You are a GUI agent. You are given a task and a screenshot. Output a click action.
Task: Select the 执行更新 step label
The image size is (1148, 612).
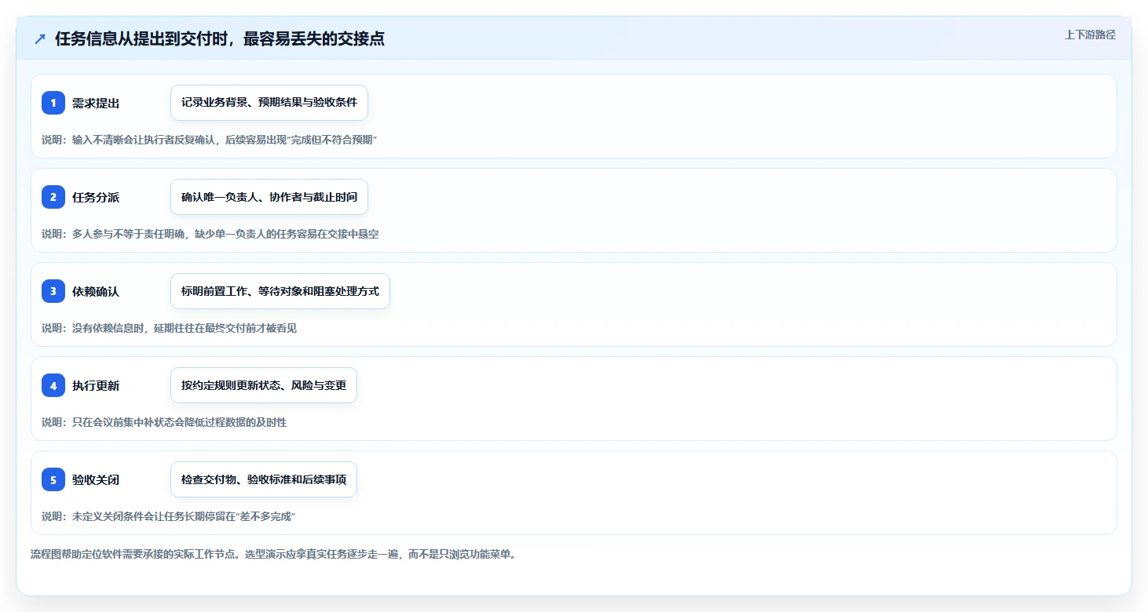96,385
